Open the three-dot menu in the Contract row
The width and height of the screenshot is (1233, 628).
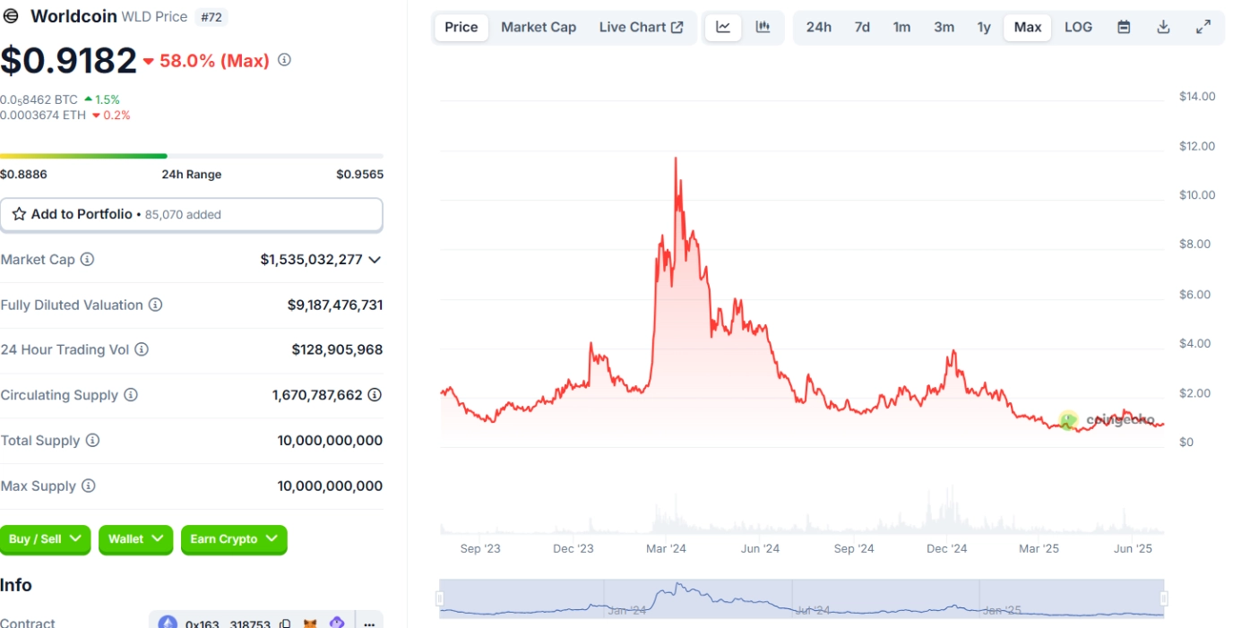click(x=369, y=624)
